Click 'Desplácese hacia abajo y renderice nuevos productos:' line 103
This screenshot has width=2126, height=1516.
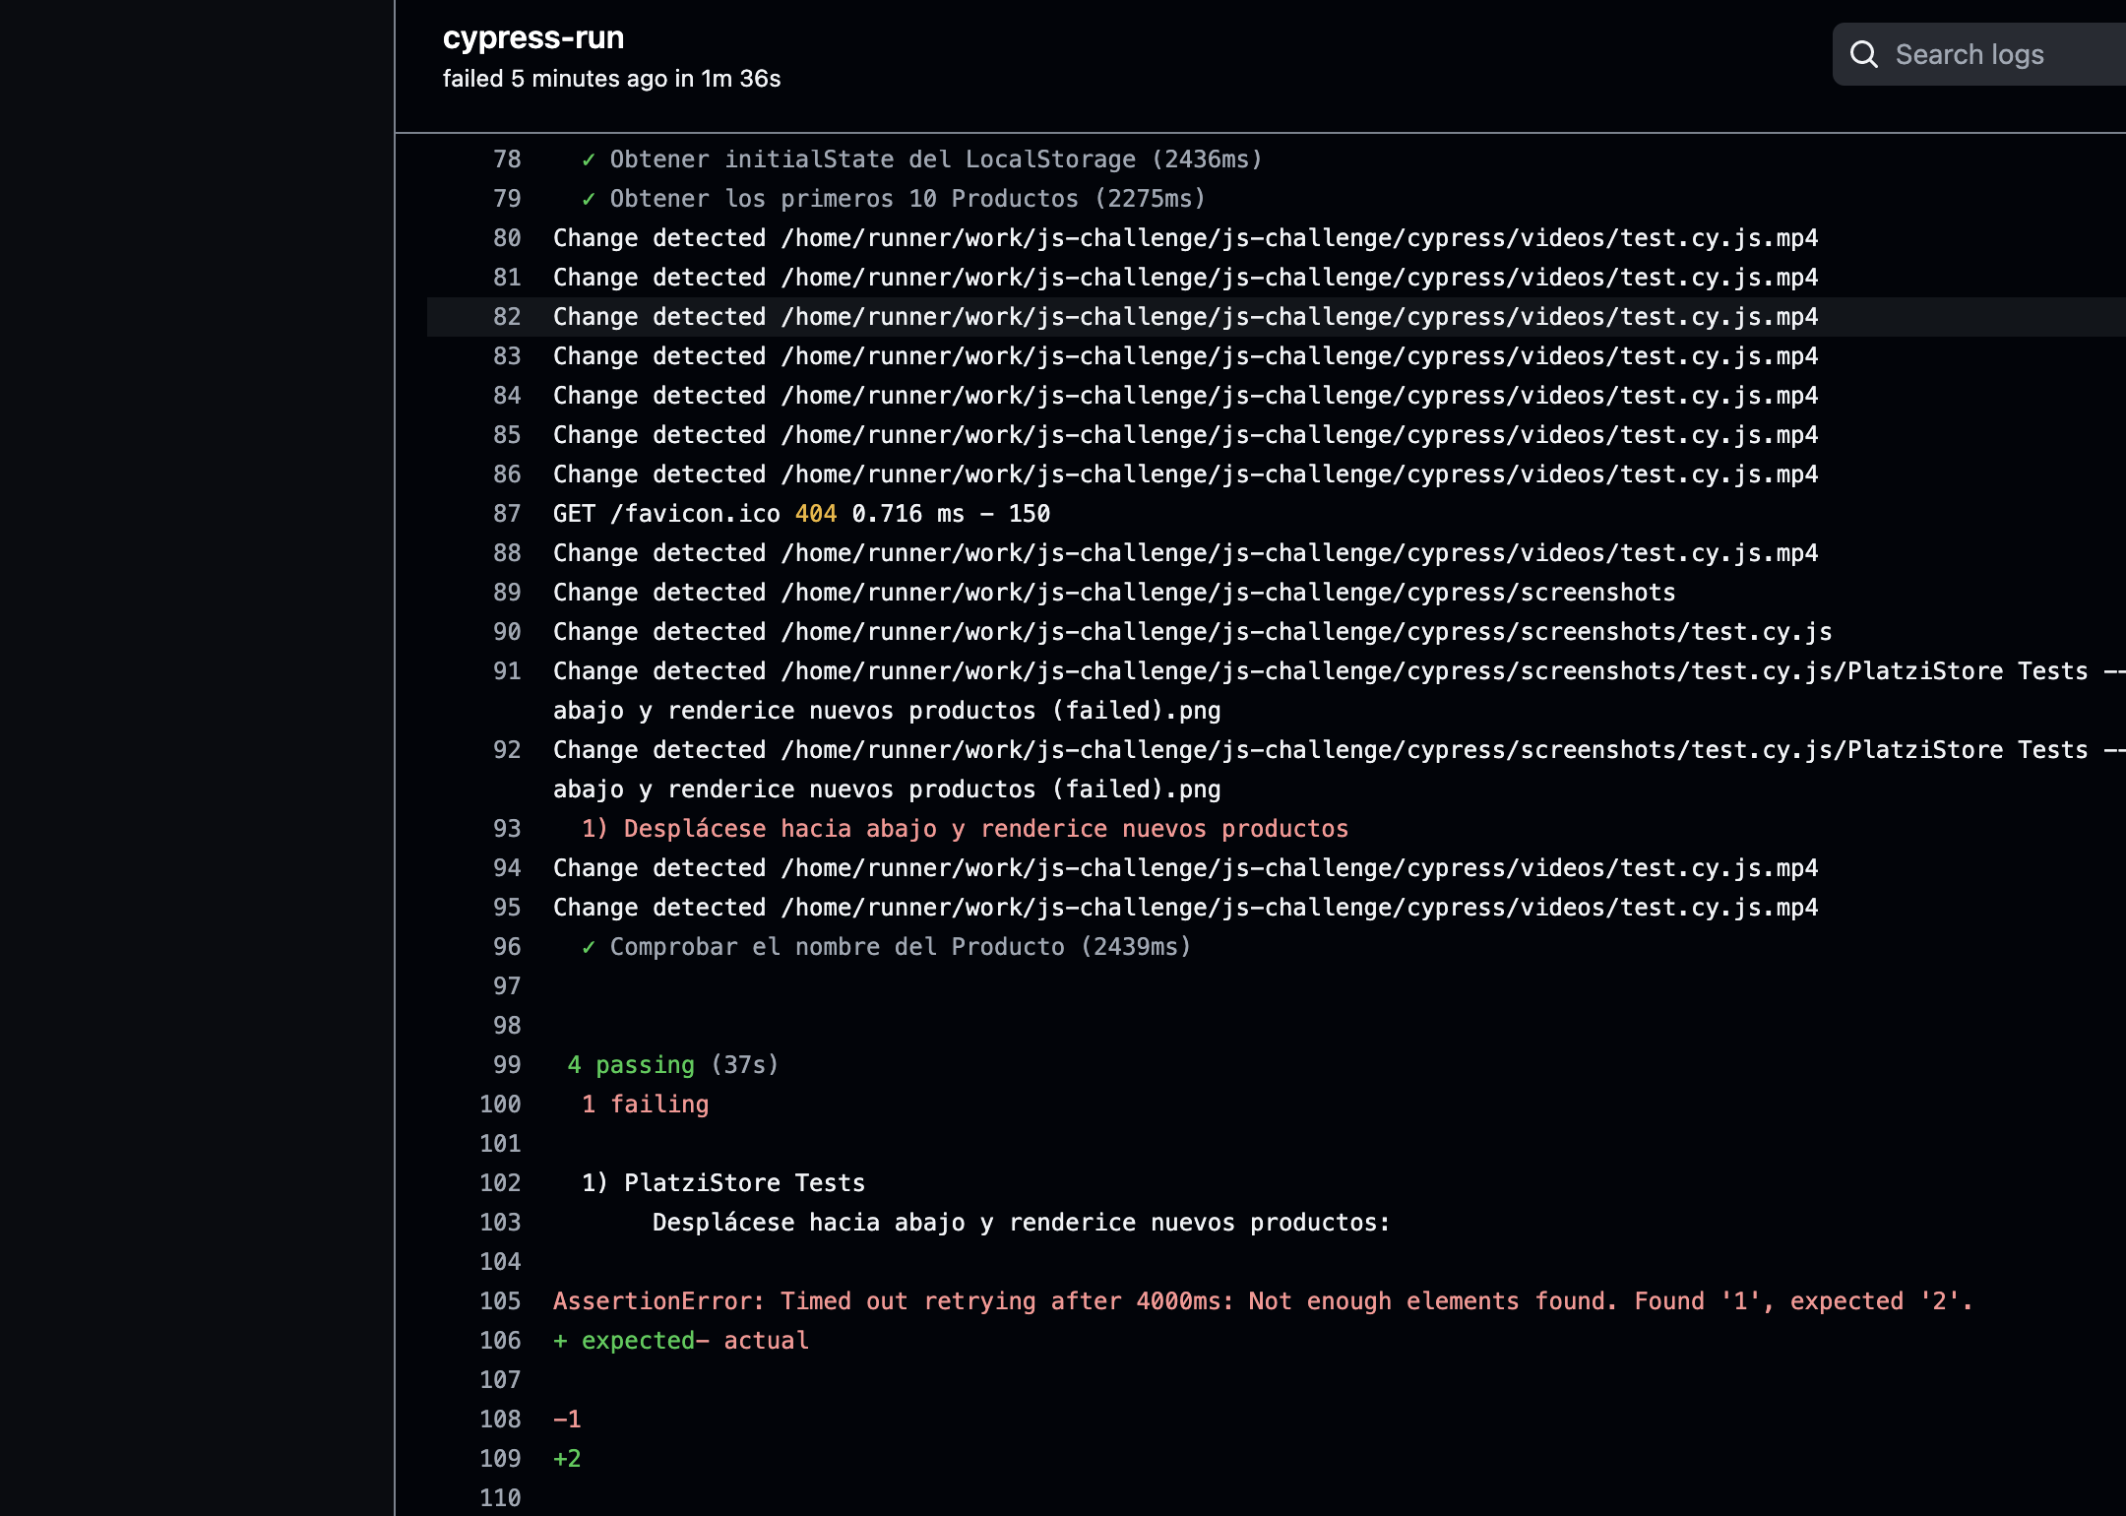(1022, 1223)
